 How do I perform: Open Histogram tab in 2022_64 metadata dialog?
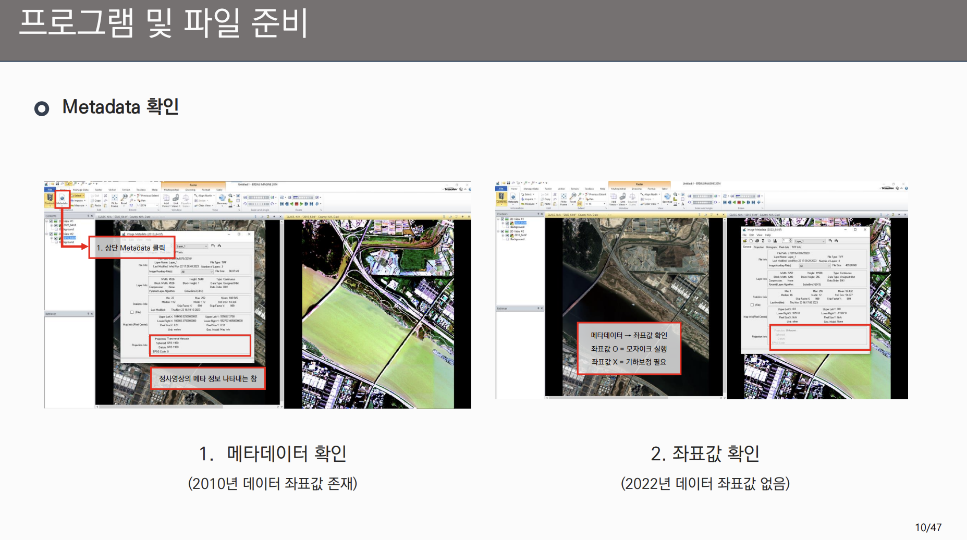772,247
